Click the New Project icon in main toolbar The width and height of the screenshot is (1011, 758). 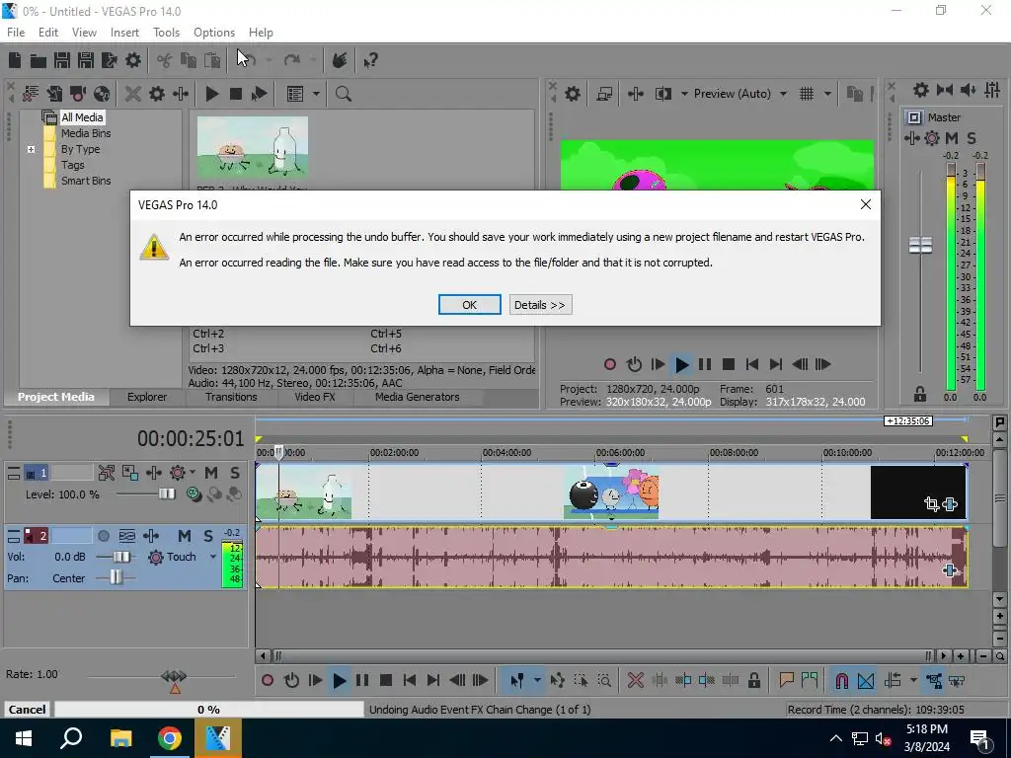pyautogui.click(x=15, y=60)
